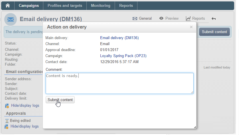Click the logs icon under Email configuration
Screen dimensions: 239x135
[7, 106]
